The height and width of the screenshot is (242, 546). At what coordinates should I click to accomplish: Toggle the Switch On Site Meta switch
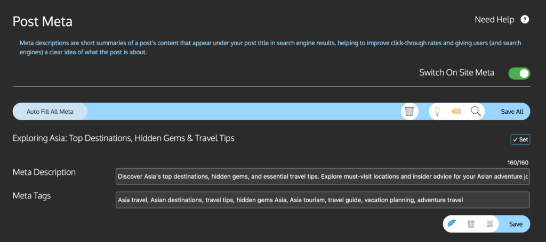click(519, 73)
